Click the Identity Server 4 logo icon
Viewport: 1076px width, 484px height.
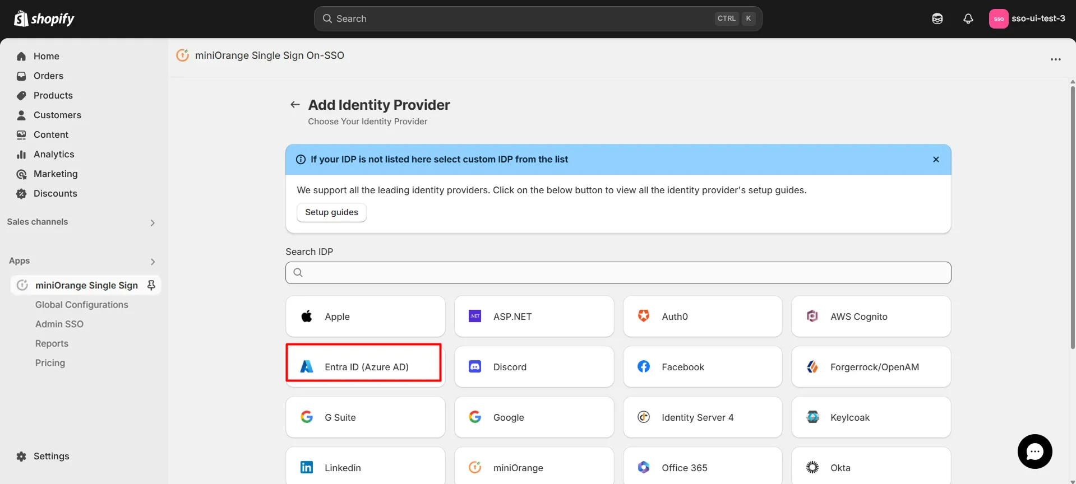(x=644, y=417)
